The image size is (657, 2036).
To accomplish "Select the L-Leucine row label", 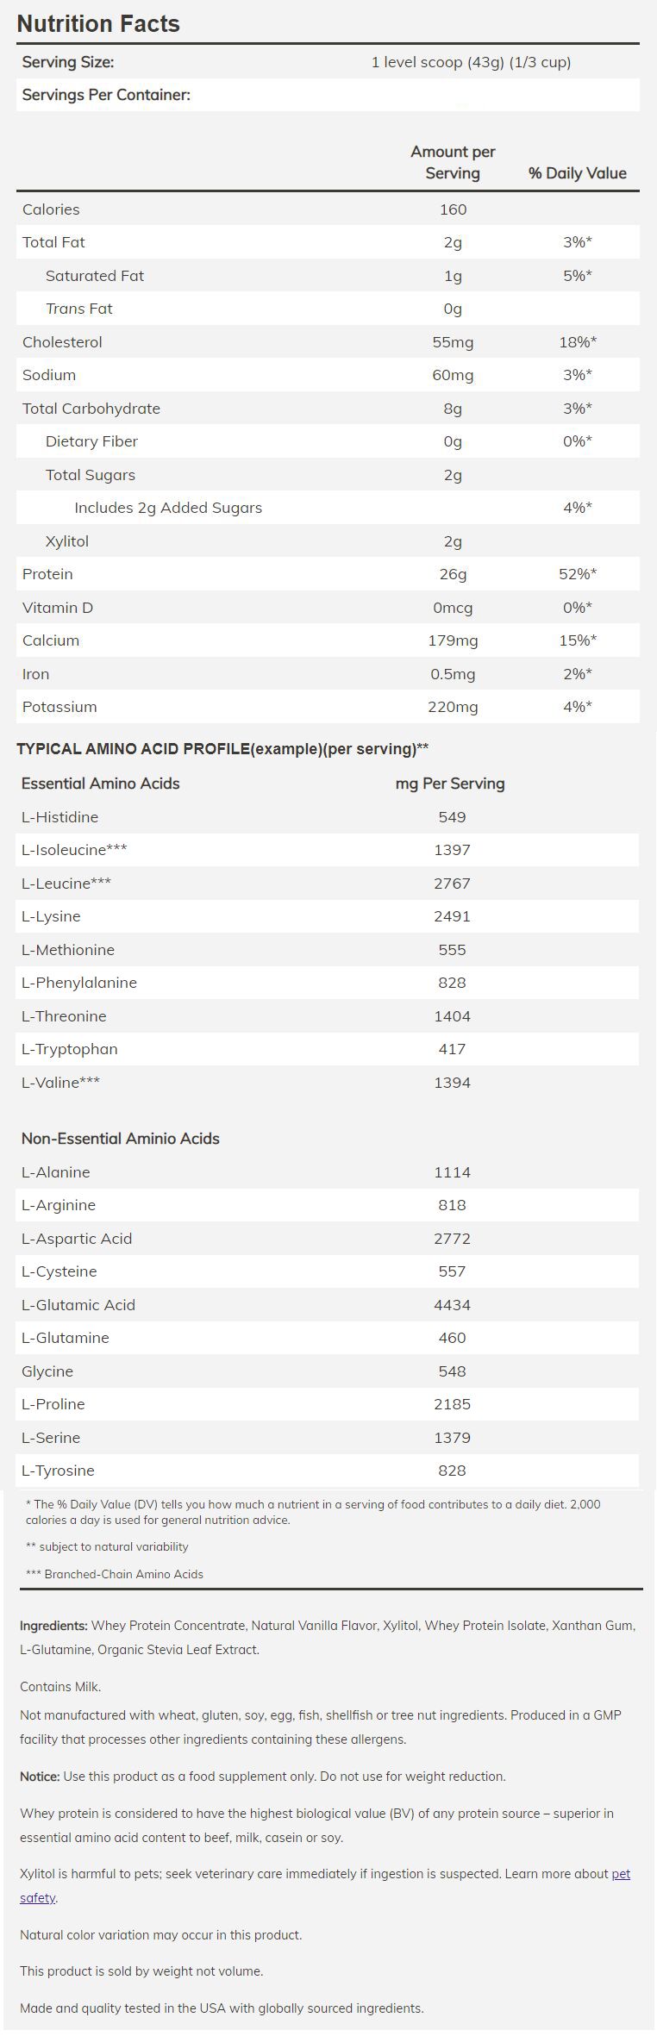I will pos(66,884).
